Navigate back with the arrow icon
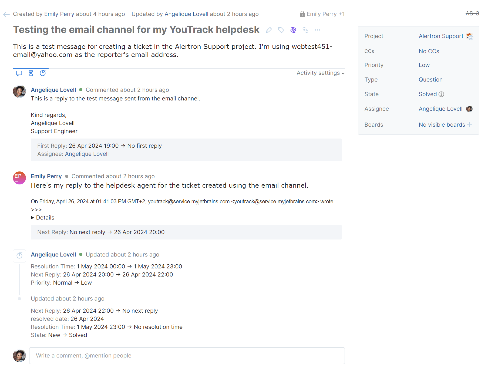498x381 pixels. [x=6, y=14]
